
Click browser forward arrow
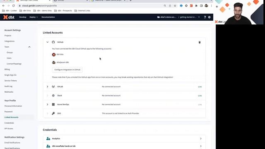pos(8,5)
